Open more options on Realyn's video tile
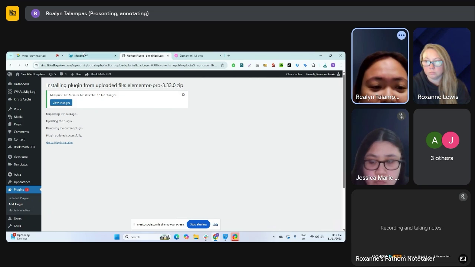 pyautogui.click(x=401, y=35)
